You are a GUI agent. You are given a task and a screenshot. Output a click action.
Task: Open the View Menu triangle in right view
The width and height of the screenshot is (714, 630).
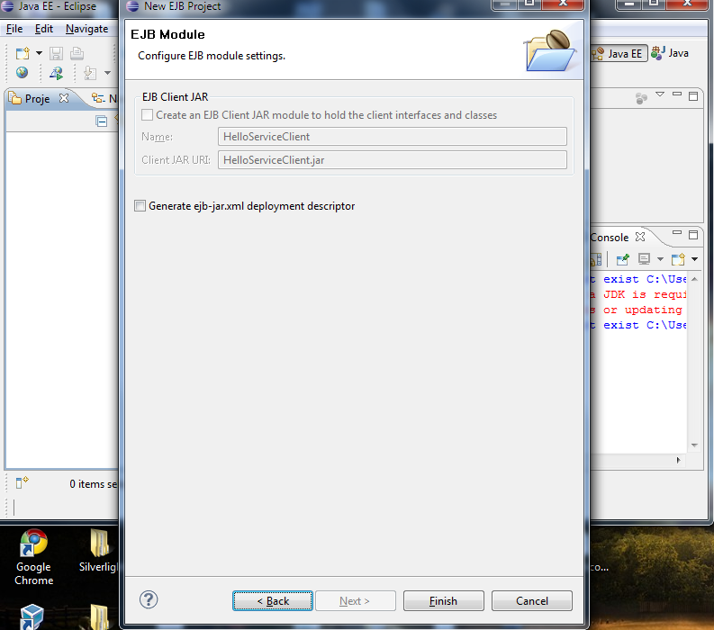660,94
